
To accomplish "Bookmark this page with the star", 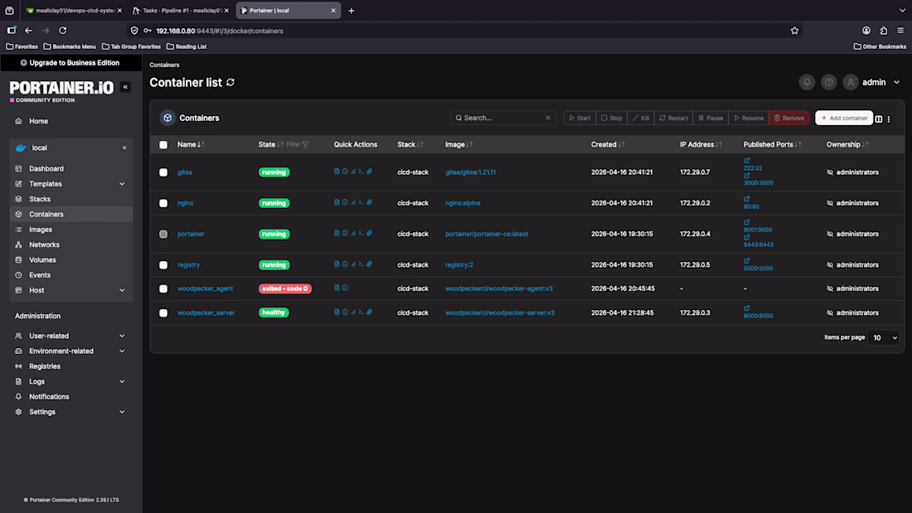I will 794,31.
